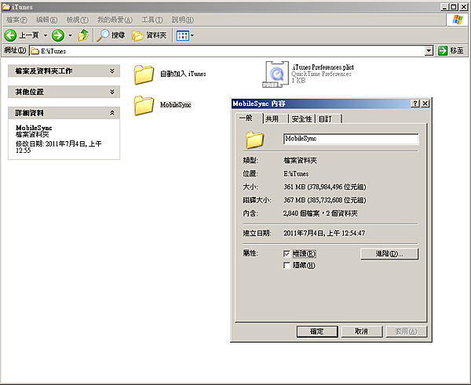Image resolution: width=471 pixels, height=385 pixels.
Task: Click the iTunes window title bar folder icon
Action: [x=6, y=6]
